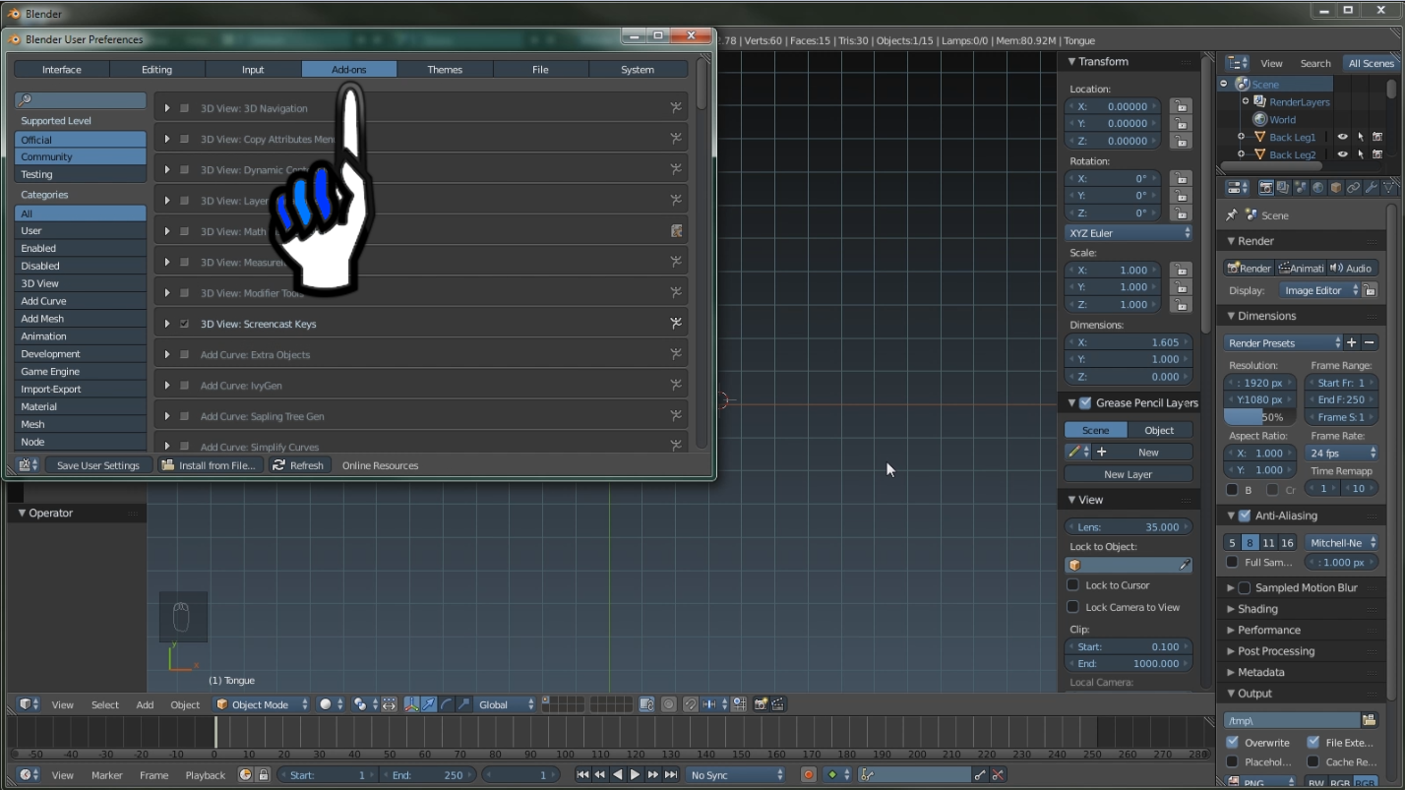Image resolution: width=1405 pixels, height=790 pixels.
Task: Click browse folder icon beside /tmp\ output path
Action: [x=1369, y=720]
